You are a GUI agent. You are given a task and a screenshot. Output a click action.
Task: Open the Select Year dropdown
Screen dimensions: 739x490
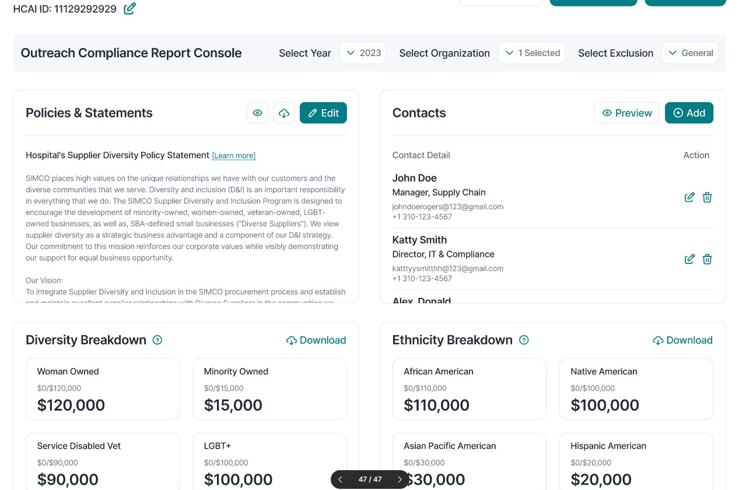(x=364, y=53)
